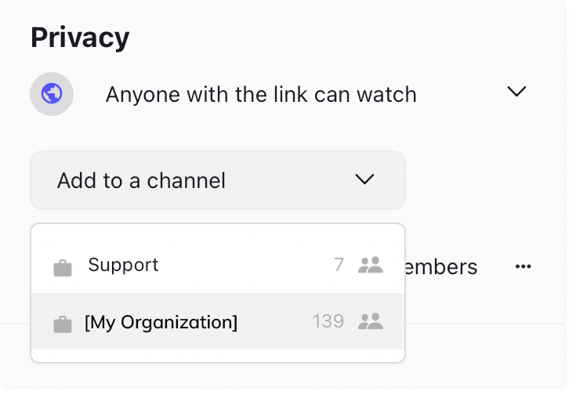Click the 139 member count badge
This screenshot has height=398, width=576.
(x=328, y=321)
